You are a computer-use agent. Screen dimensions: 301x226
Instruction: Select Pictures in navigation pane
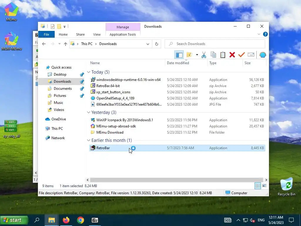60,96
